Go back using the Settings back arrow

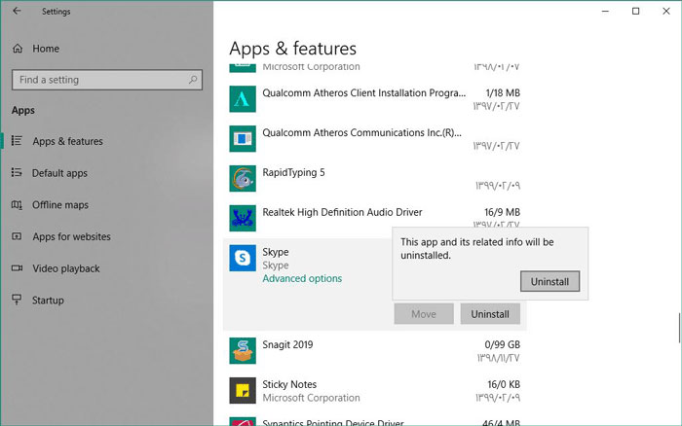[17, 11]
